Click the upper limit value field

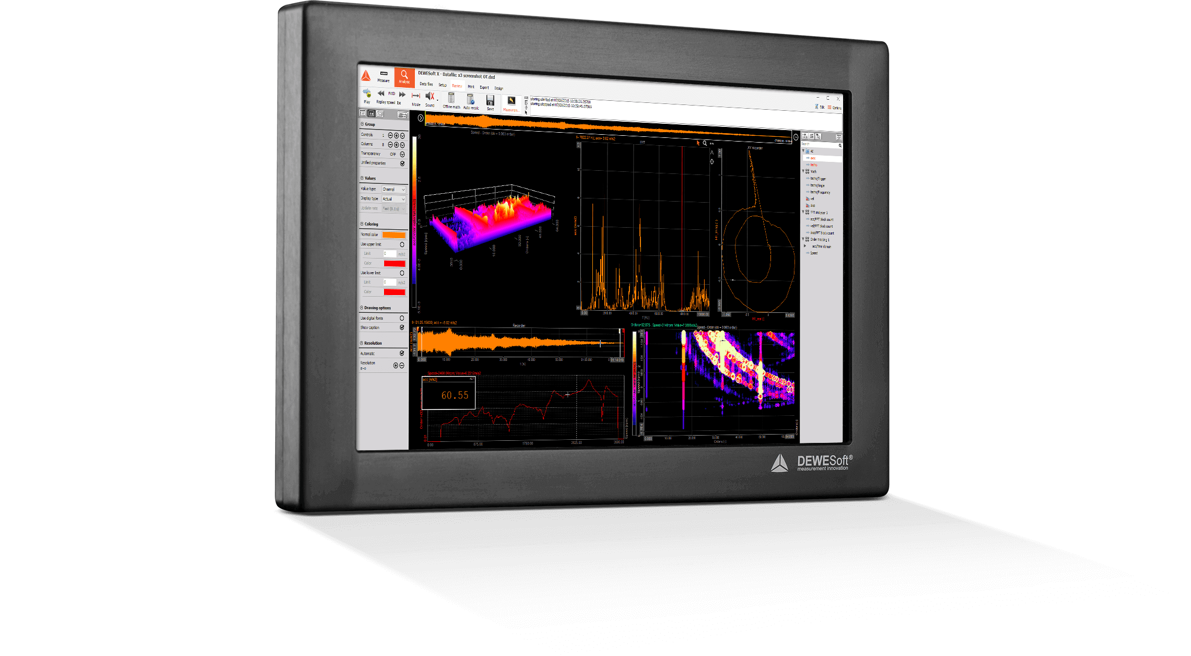click(390, 254)
